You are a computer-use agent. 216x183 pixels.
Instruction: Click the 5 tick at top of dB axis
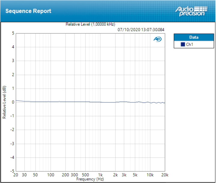(13, 33)
